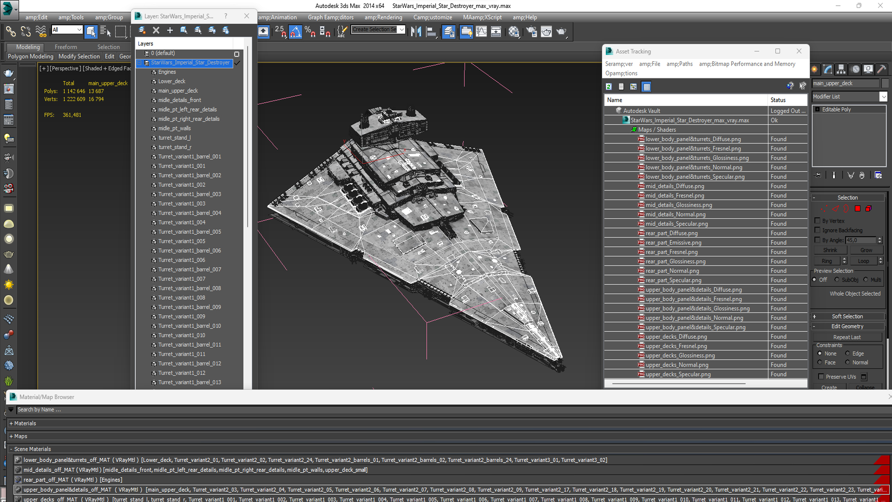
Task: Click the Ring selection button
Action: (827, 261)
